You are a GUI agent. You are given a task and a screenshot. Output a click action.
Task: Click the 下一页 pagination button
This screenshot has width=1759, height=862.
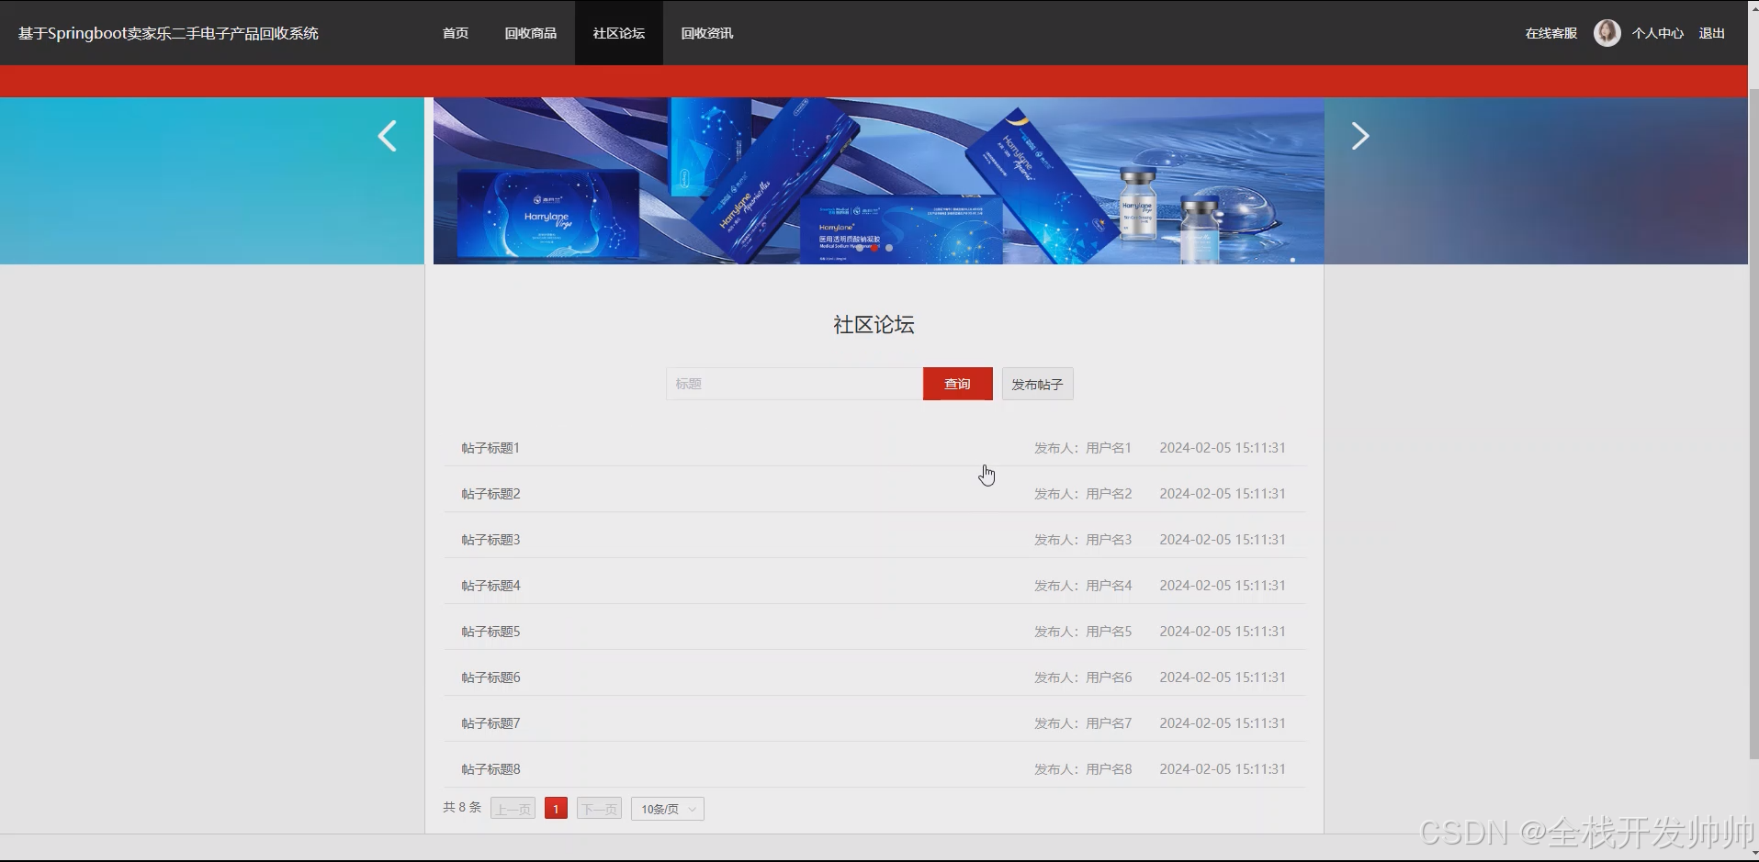click(599, 809)
